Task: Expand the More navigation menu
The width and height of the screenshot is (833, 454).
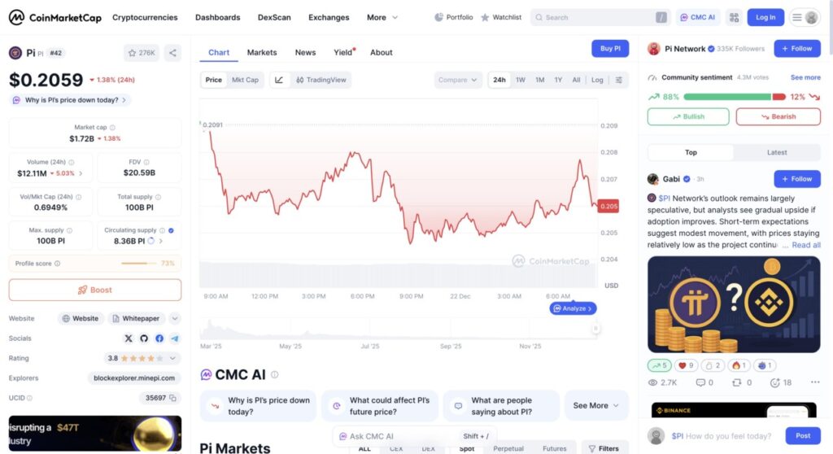Action: [x=382, y=17]
